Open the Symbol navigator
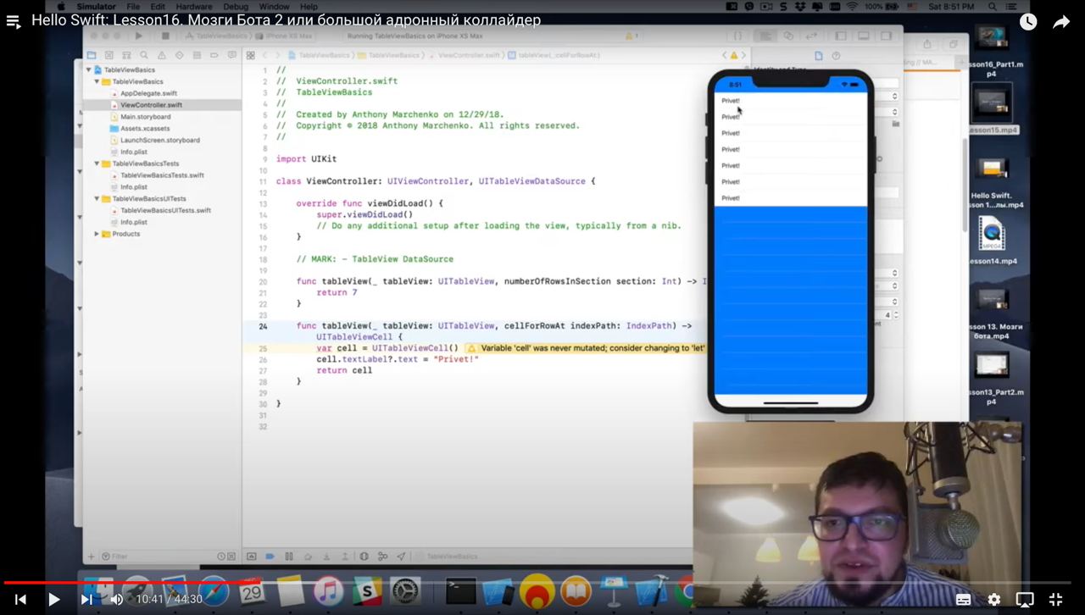The image size is (1085, 615). (x=126, y=55)
